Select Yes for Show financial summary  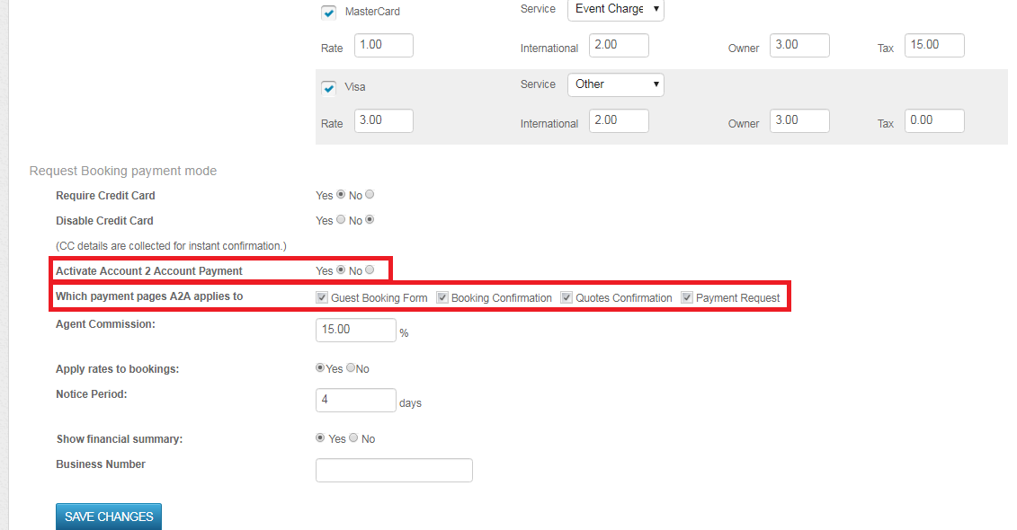pyautogui.click(x=320, y=438)
